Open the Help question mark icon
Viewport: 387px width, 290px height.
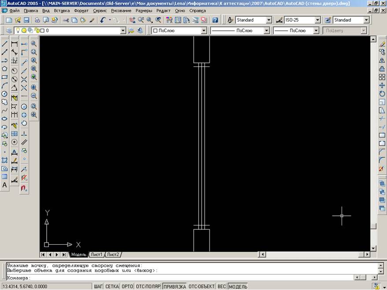point(215,20)
